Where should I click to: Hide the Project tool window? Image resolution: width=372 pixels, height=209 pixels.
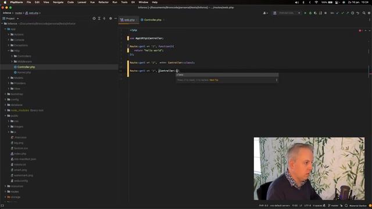(116, 19)
